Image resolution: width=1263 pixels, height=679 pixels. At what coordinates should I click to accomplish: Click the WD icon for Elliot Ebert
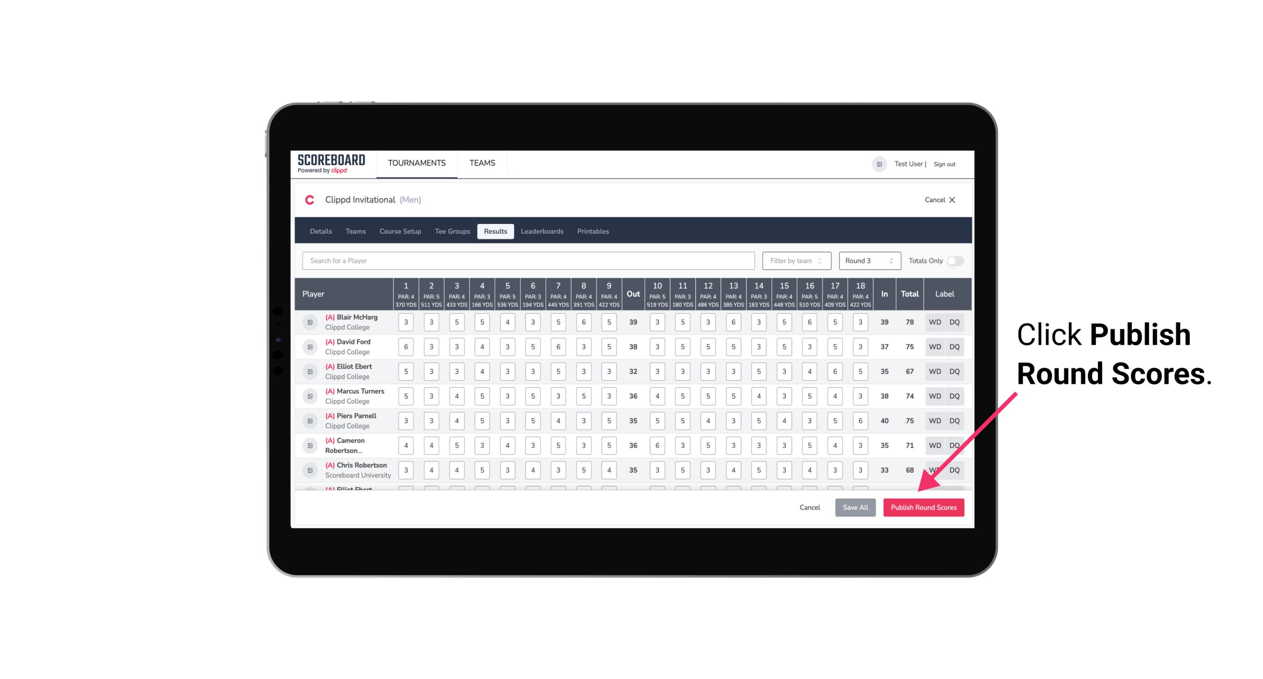(x=935, y=371)
